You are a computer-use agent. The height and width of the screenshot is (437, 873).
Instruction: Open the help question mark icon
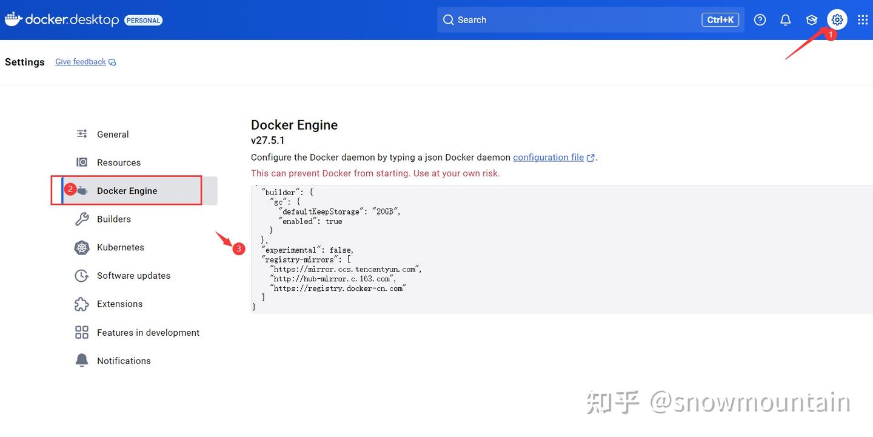[x=760, y=19]
